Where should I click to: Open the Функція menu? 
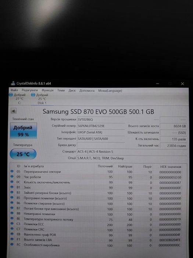coord(47,90)
